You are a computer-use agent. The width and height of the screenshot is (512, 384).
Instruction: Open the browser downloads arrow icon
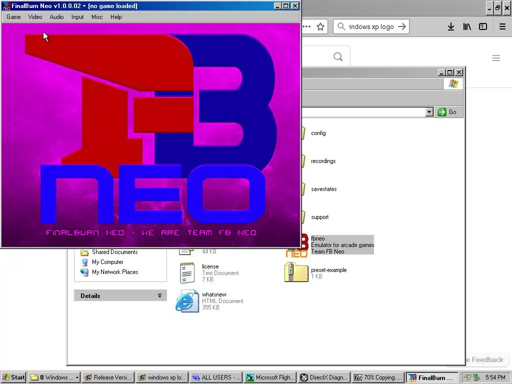[x=450, y=27]
